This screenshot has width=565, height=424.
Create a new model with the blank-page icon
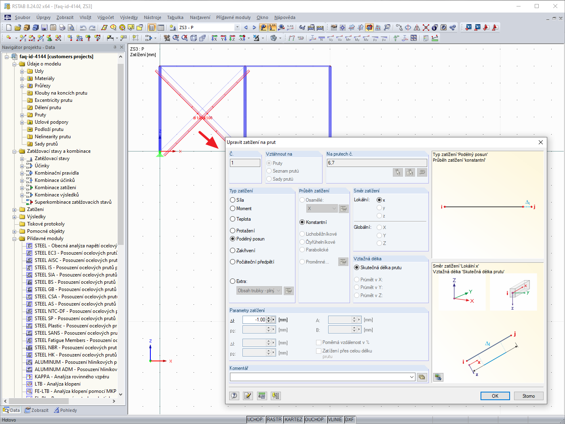point(9,27)
